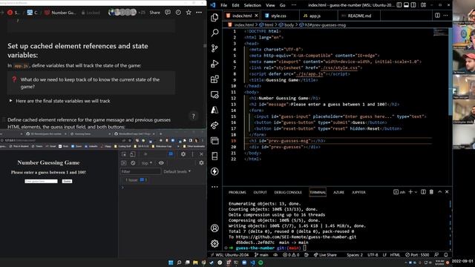Open the Extensions view in VS Code
The width and height of the screenshot is (475, 267).
pyautogui.click(x=214, y=79)
